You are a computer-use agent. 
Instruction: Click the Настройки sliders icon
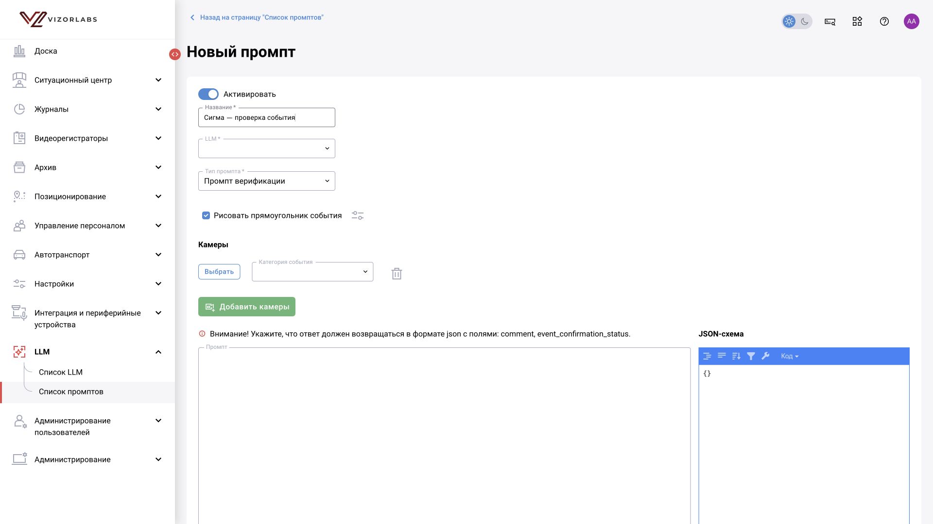pyautogui.click(x=19, y=284)
